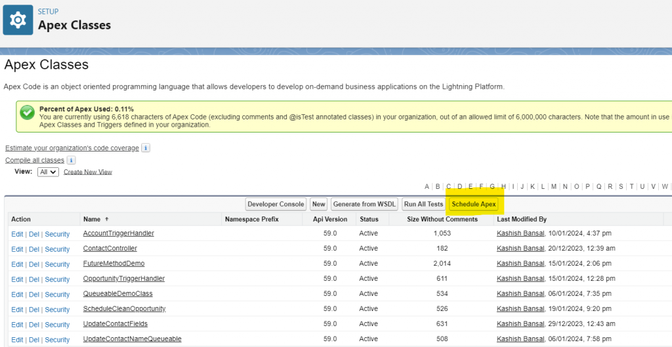Delete the QueueableDemoClass class

coord(34,295)
